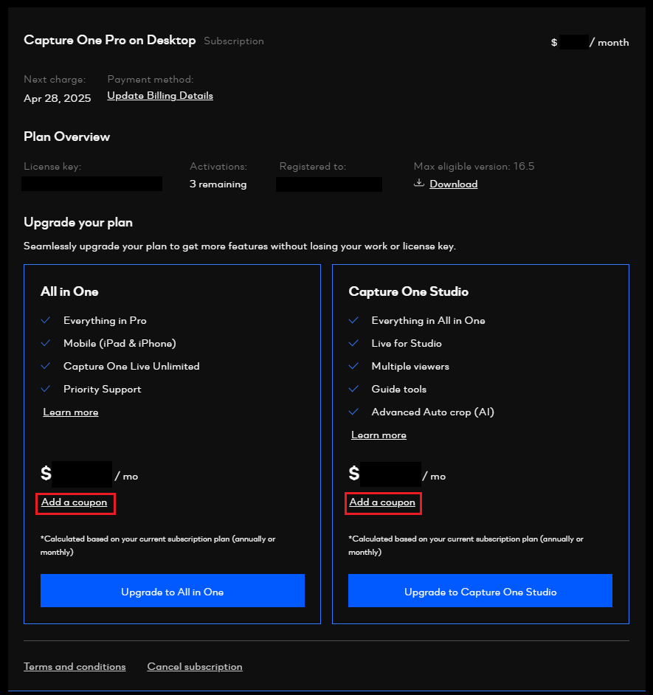Add a coupon for All in One plan
Viewport: 653px width, 695px height.
(x=74, y=502)
